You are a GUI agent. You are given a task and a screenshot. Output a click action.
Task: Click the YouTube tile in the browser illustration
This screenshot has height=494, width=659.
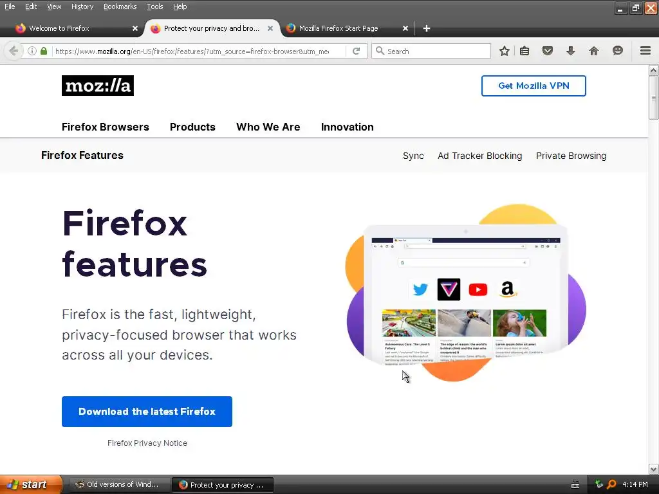[x=478, y=289]
